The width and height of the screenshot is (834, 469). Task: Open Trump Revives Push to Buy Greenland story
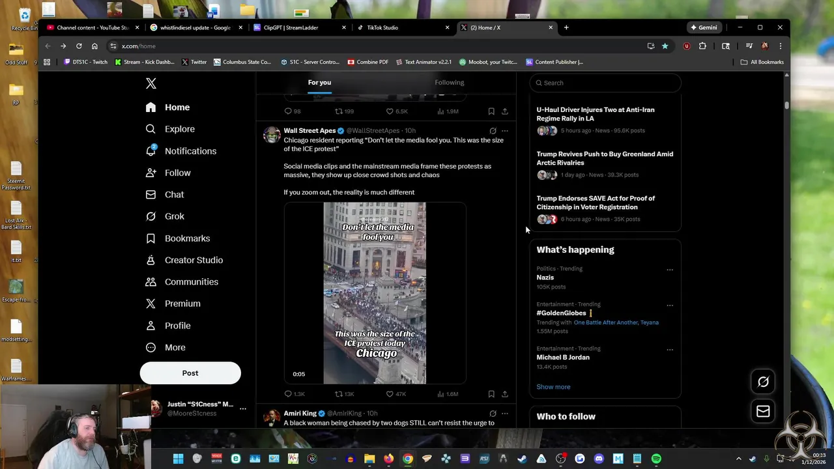tap(605, 164)
